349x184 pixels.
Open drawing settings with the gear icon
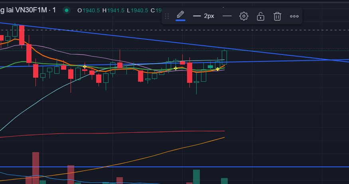[x=244, y=16]
